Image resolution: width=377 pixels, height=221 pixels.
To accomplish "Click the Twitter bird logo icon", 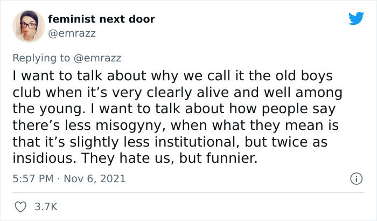I will [355, 19].
